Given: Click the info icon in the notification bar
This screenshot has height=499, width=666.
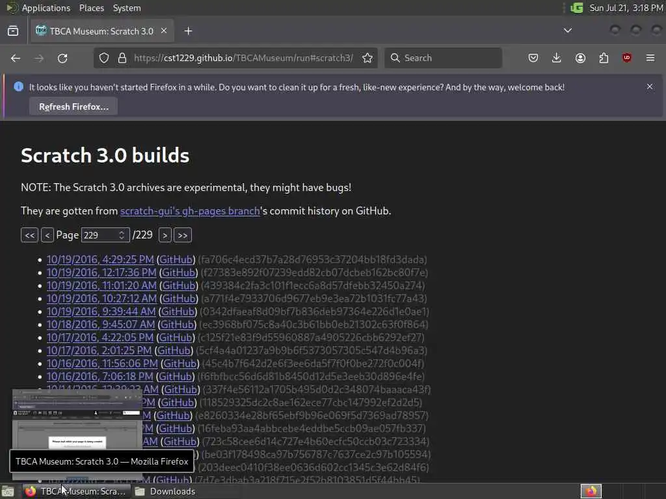Looking at the screenshot, I should click(19, 86).
